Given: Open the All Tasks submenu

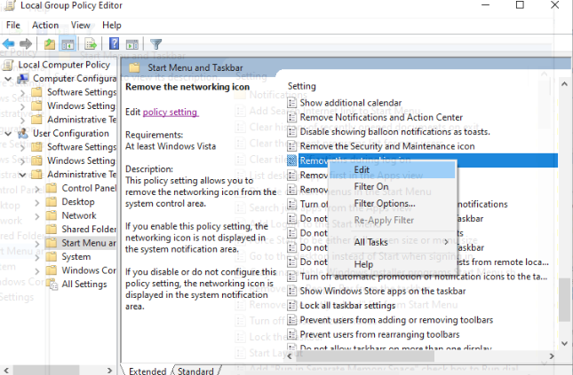Looking at the screenshot, I should 393,242.
